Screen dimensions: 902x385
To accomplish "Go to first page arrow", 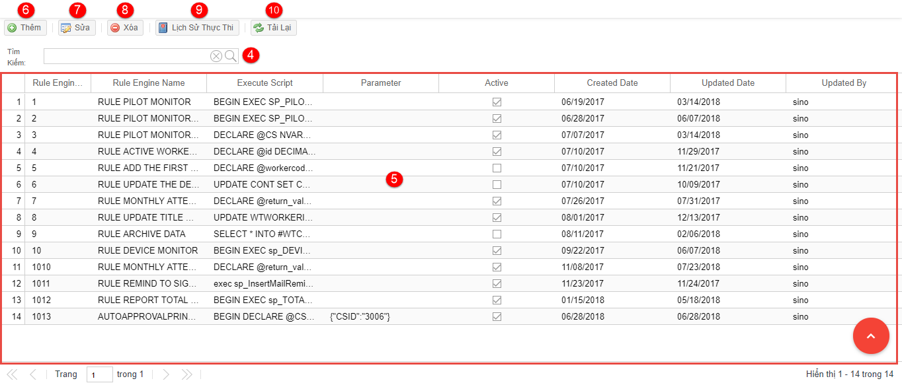I will pos(12,374).
